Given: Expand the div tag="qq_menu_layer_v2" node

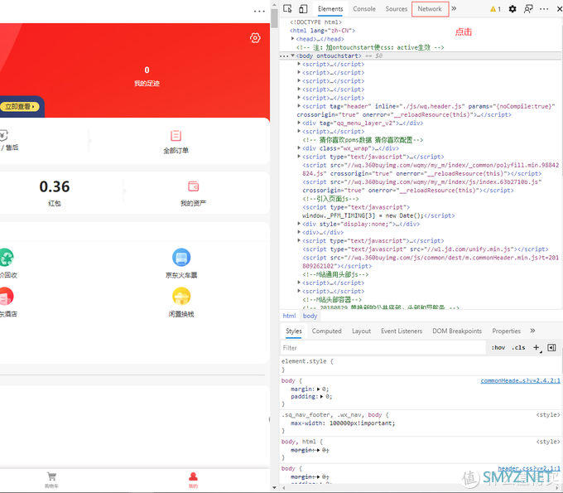Looking at the screenshot, I should [299, 123].
